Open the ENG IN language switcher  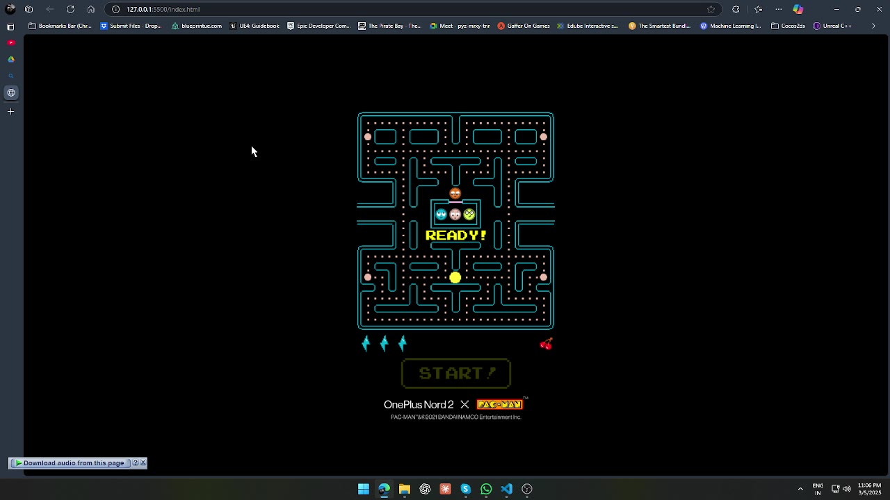click(818, 489)
